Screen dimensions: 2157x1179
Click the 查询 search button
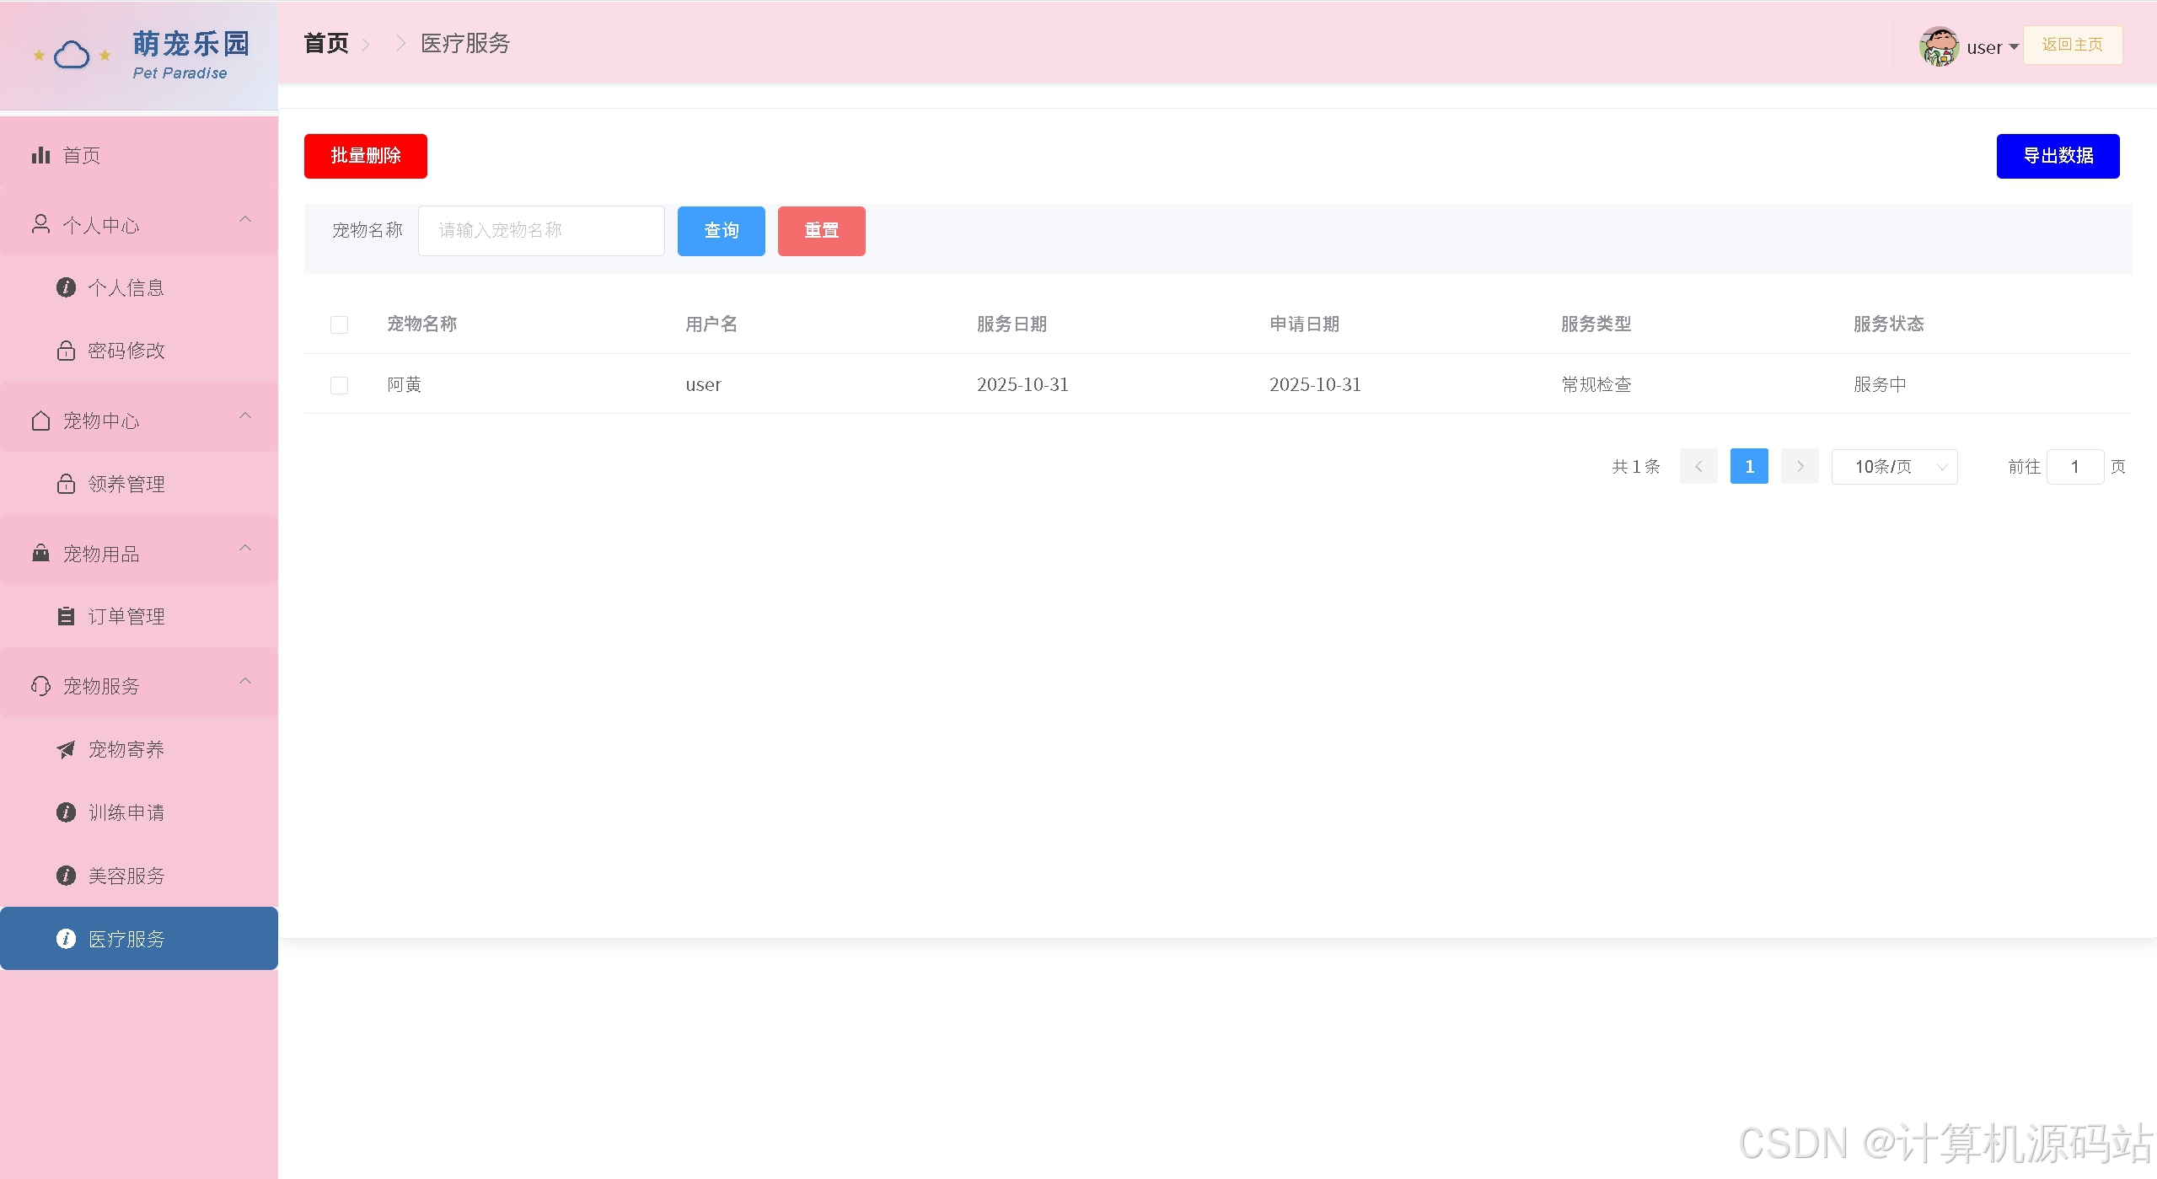[x=721, y=231]
